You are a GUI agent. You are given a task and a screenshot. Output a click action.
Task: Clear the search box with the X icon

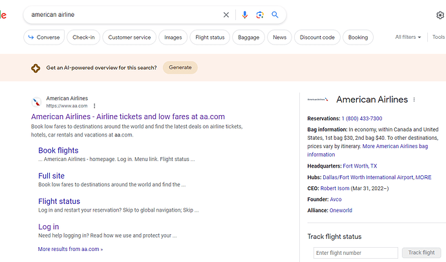tap(226, 15)
